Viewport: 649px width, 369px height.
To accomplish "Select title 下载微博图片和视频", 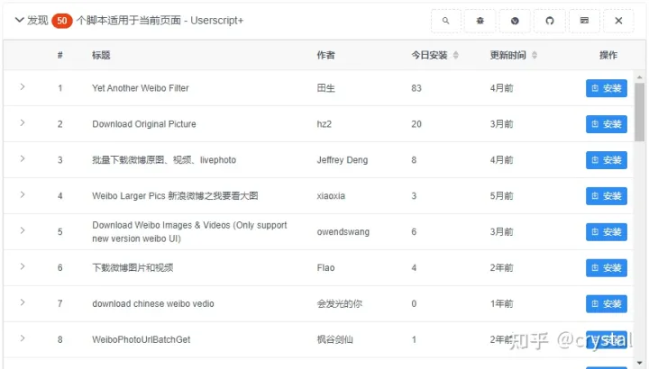I will click(133, 268).
